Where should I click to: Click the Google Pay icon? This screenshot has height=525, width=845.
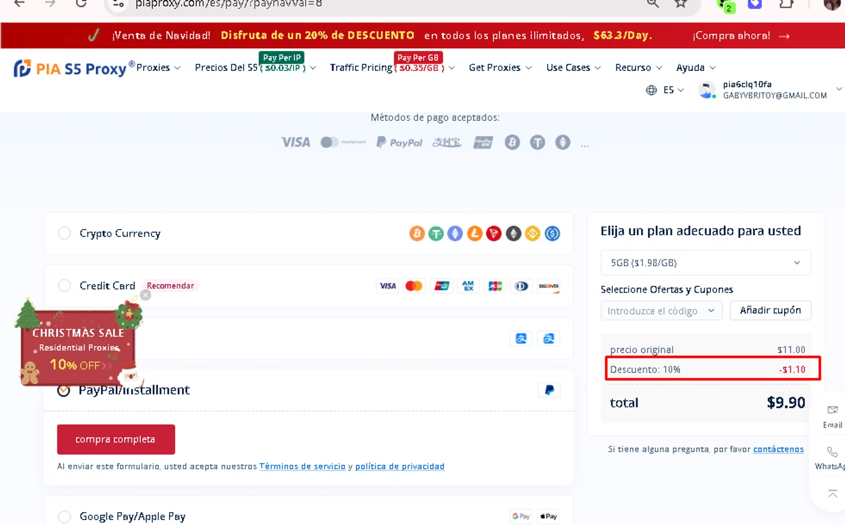[521, 516]
